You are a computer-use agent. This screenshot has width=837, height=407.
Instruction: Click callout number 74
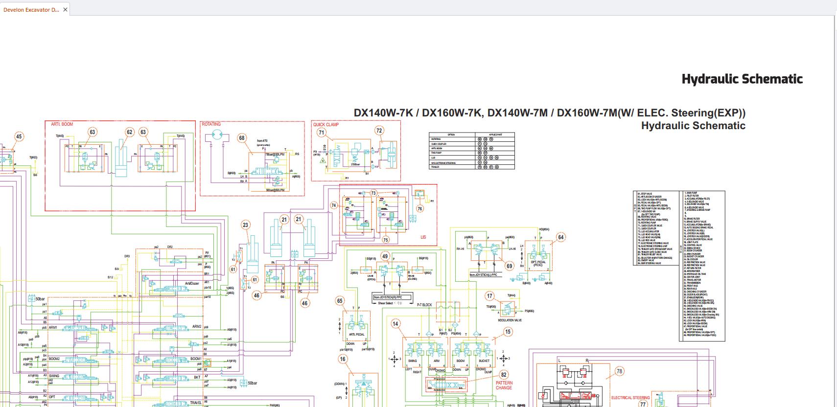point(334,205)
